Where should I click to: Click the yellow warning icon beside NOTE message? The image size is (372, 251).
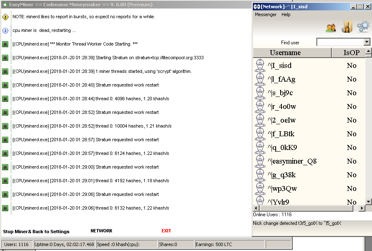(5, 17)
